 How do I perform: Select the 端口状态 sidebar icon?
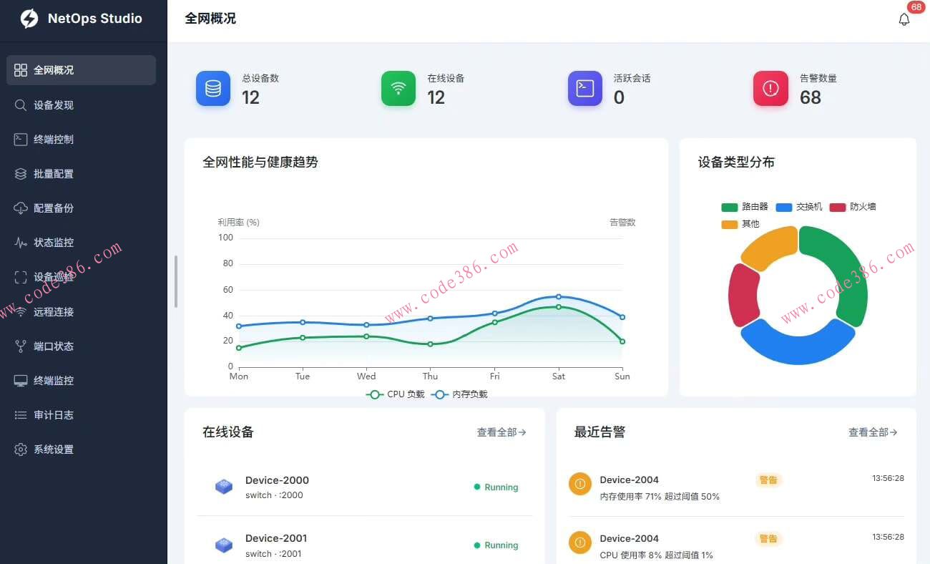[x=21, y=346]
